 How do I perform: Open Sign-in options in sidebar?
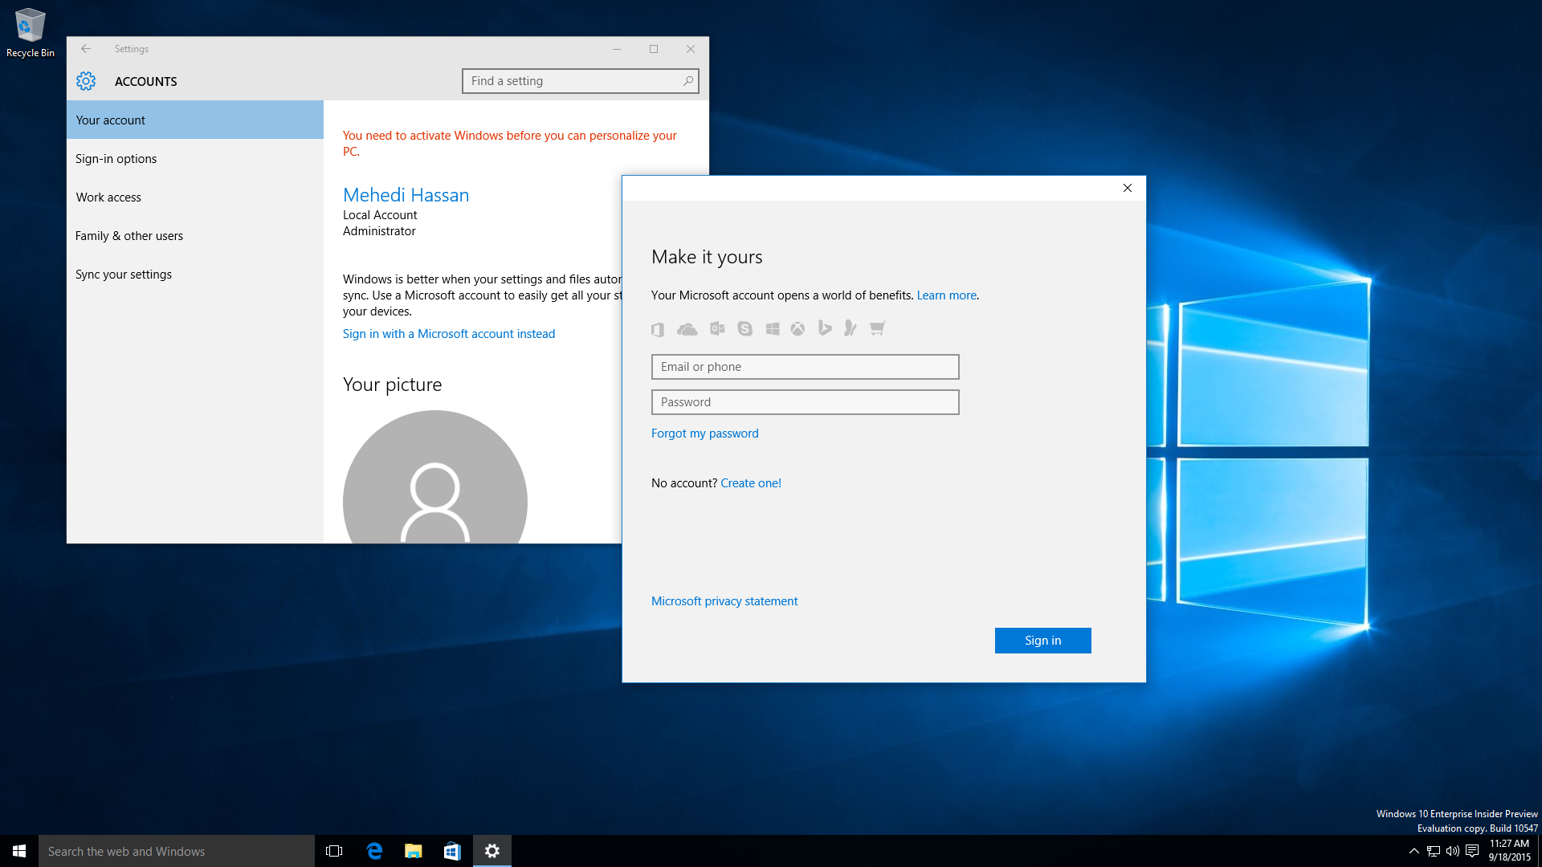tap(195, 159)
